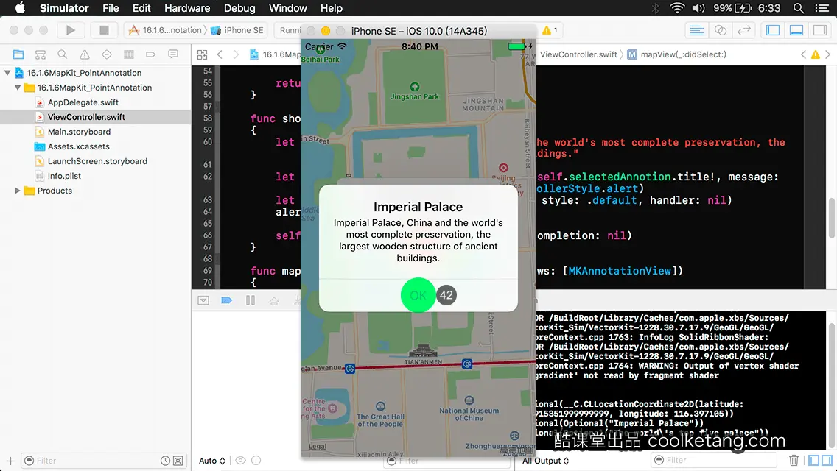Show the Breakpoint navigator
Viewport: 837px width, 471px height.
pyautogui.click(x=150, y=54)
